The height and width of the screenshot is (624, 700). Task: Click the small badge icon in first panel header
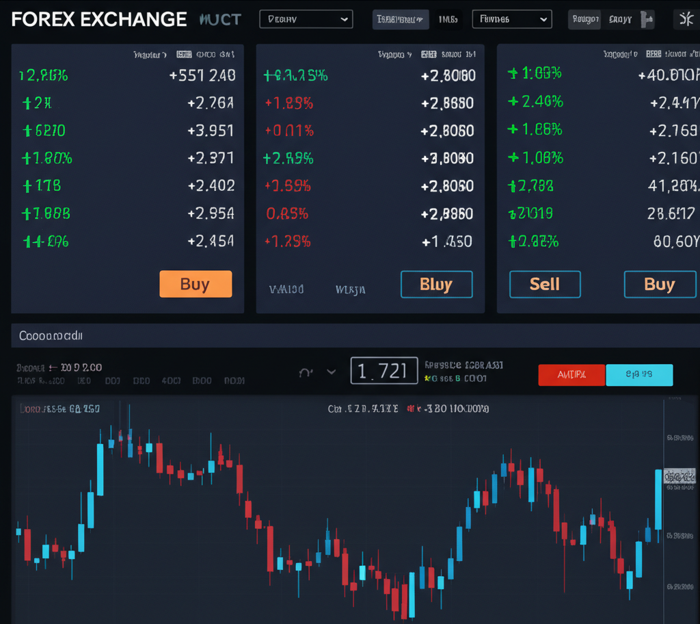(184, 54)
